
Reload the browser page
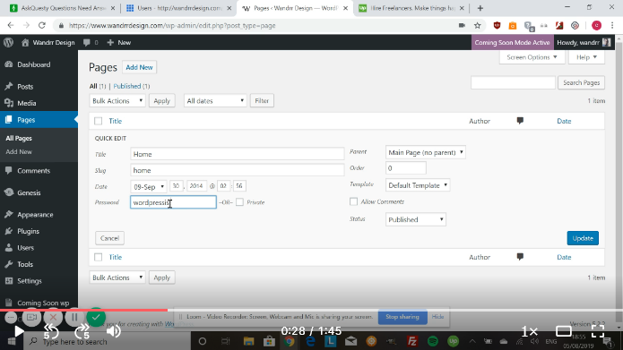click(42, 25)
